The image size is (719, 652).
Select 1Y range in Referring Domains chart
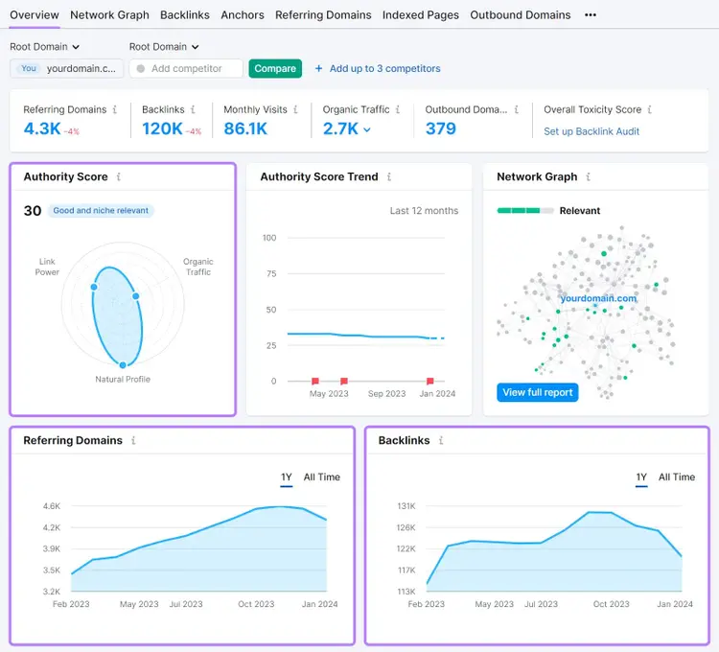pos(287,477)
